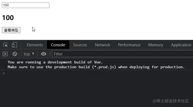
Task: Go to the Network tab
Action: (x=103, y=45)
